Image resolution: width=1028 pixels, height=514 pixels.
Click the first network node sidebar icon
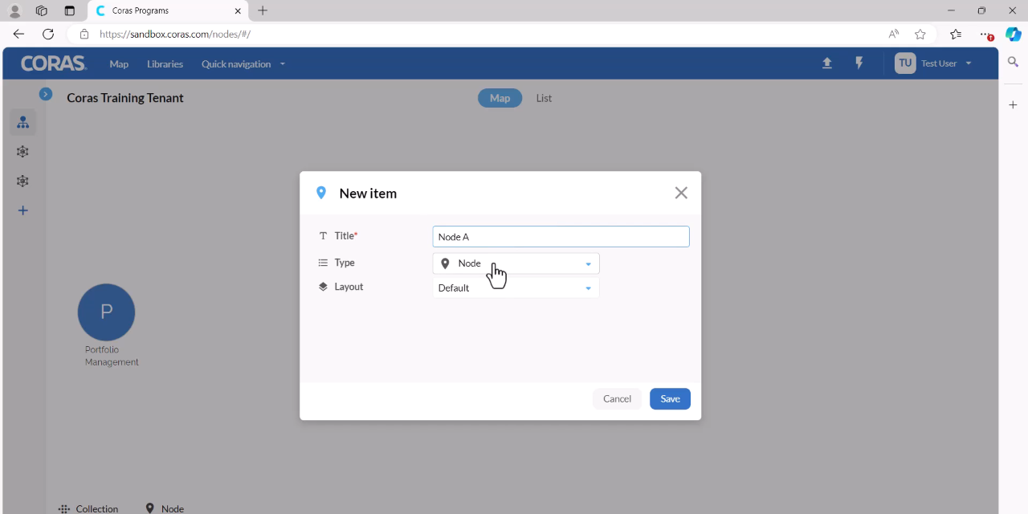coord(22,152)
